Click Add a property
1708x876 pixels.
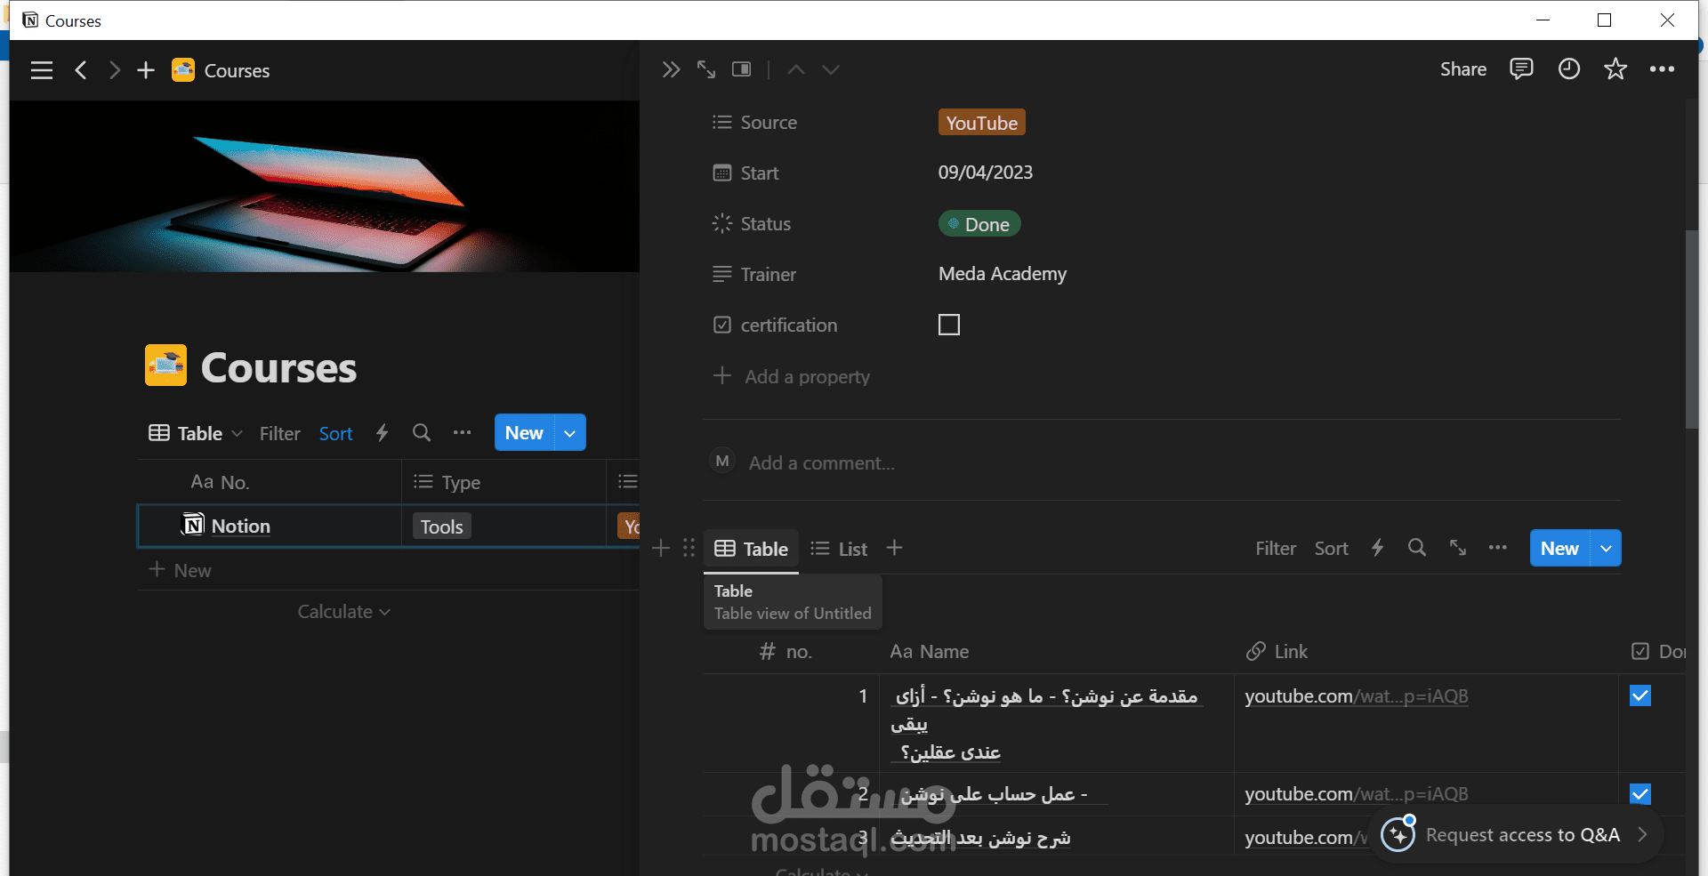(x=792, y=376)
